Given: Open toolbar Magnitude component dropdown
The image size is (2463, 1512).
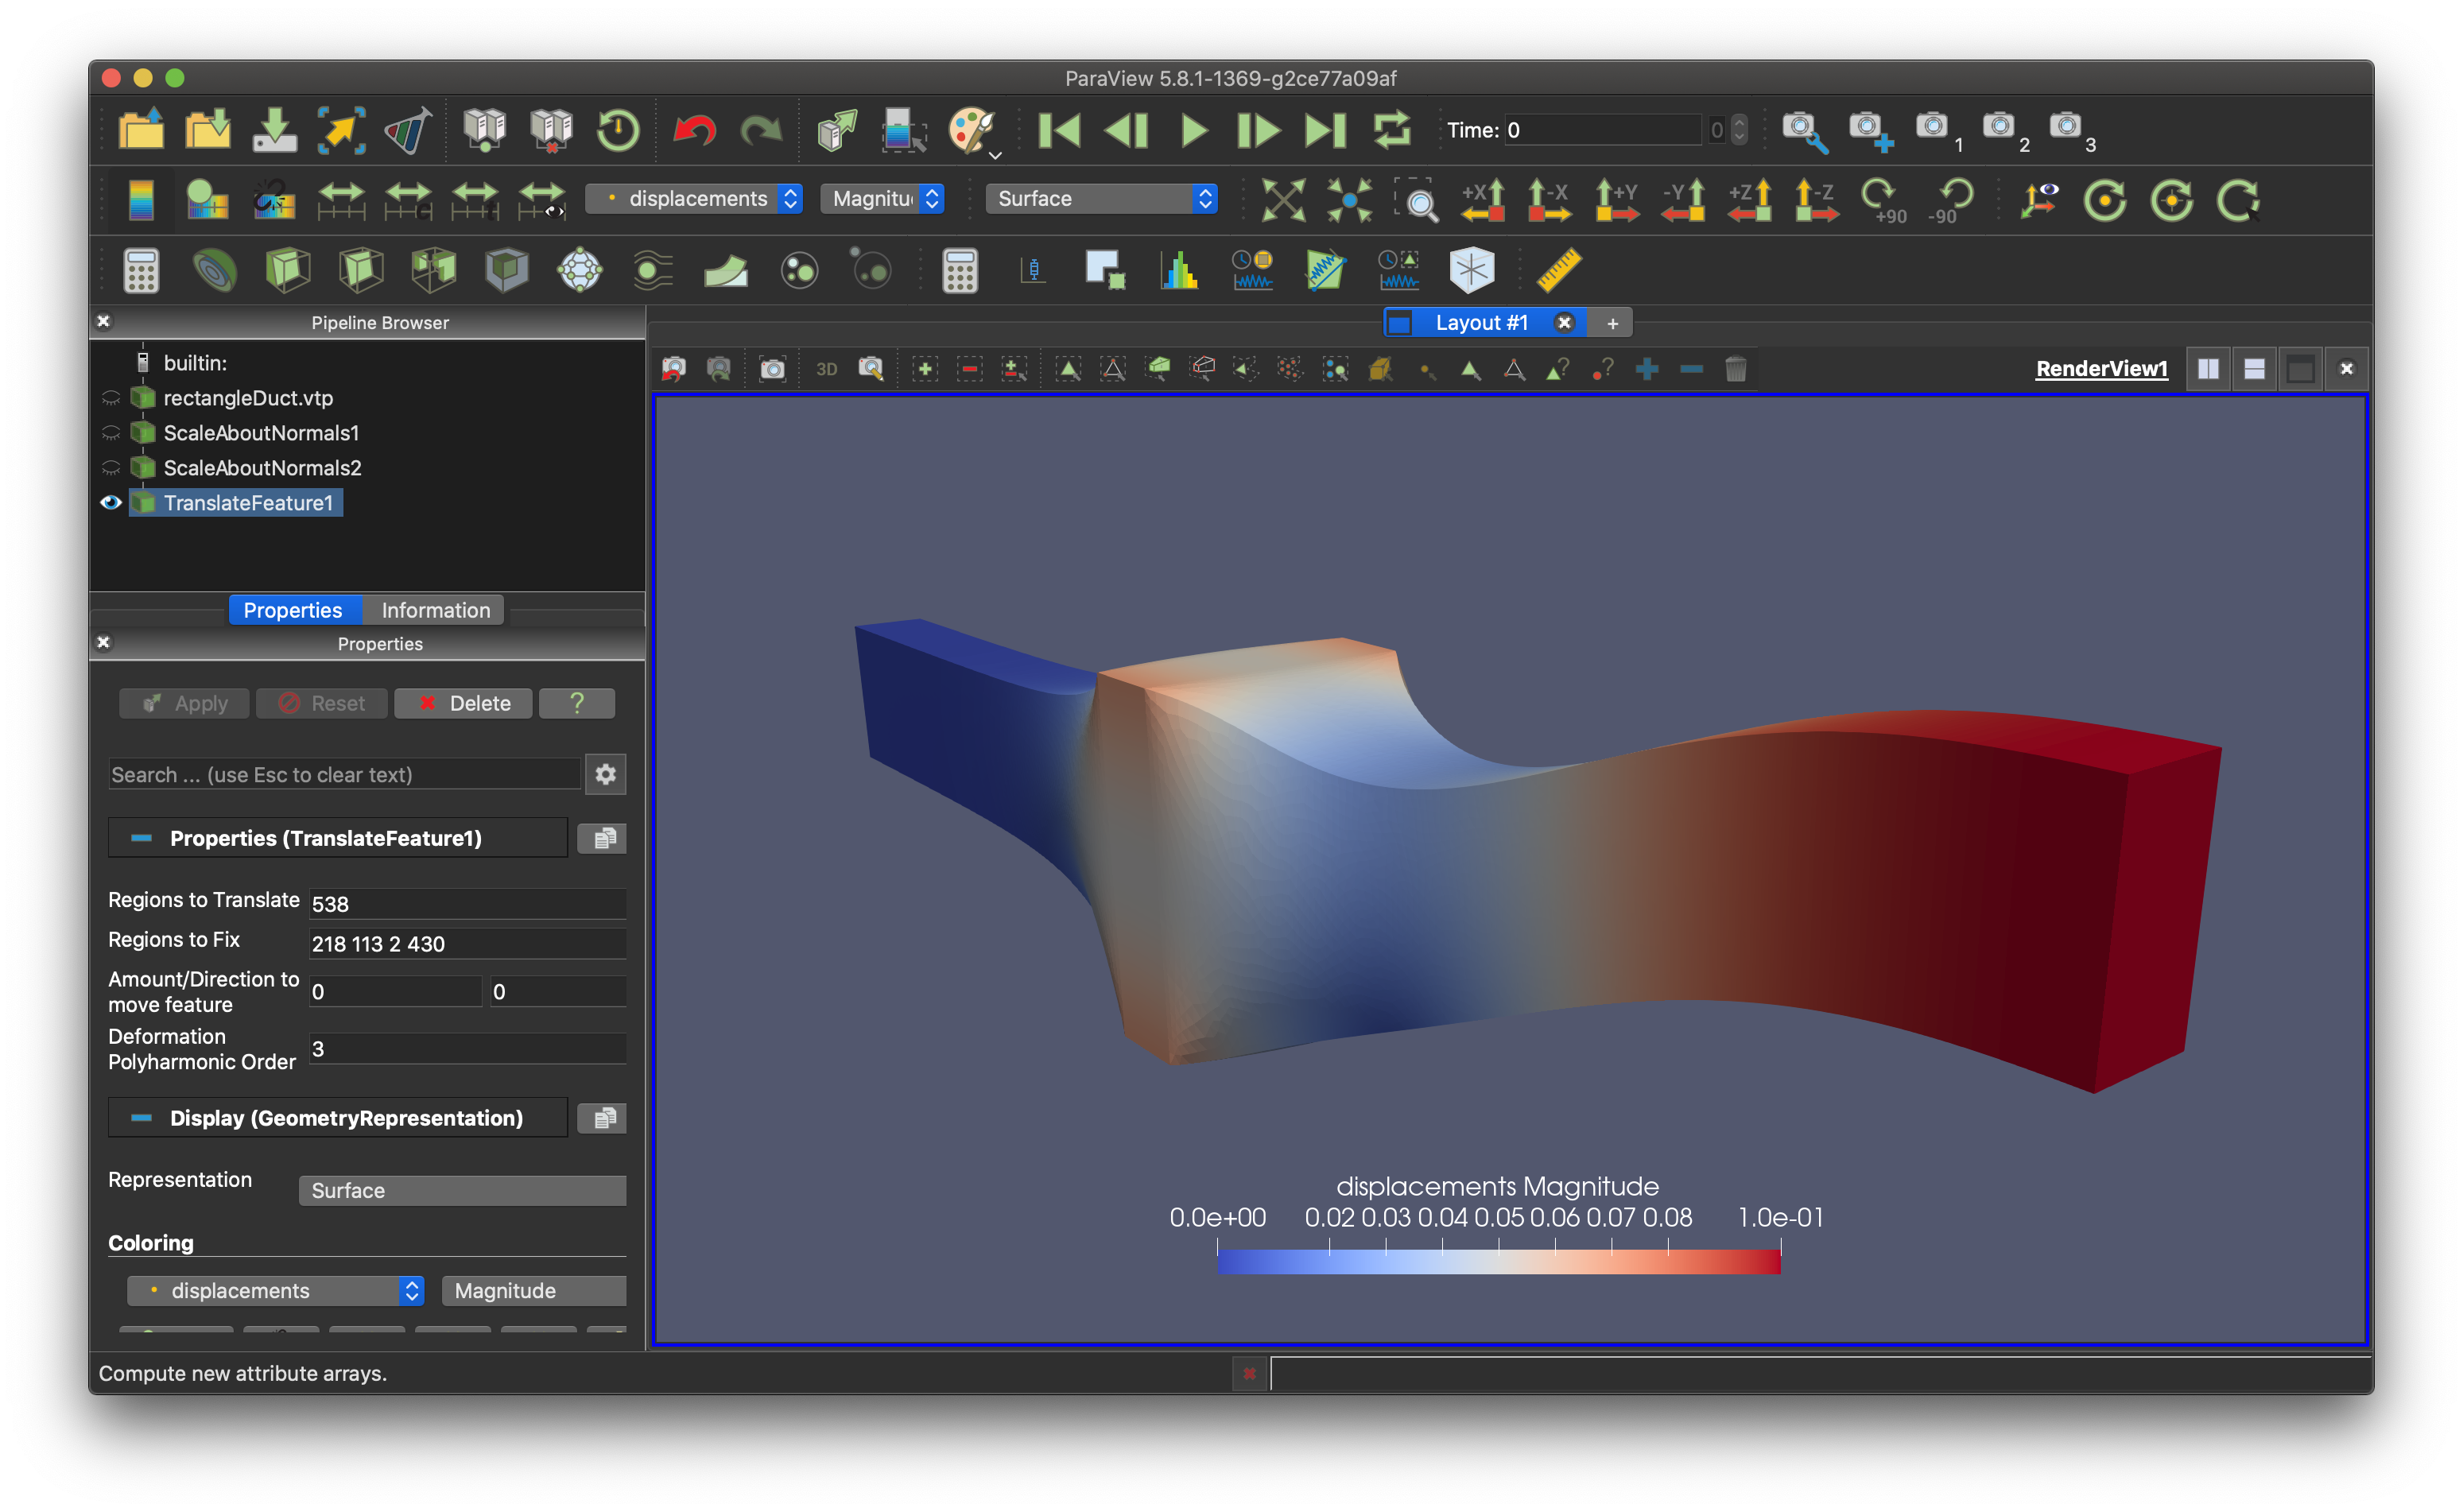Looking at the screenshot, I should (x=883, y=198).
